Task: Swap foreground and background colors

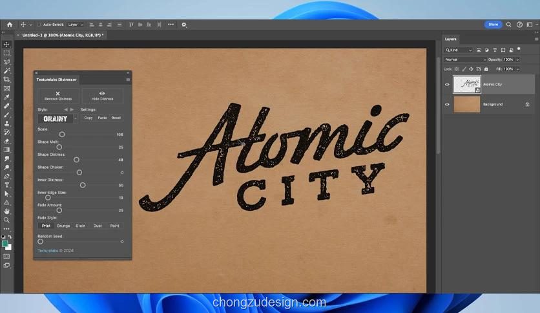Action: tap(10, 237)
